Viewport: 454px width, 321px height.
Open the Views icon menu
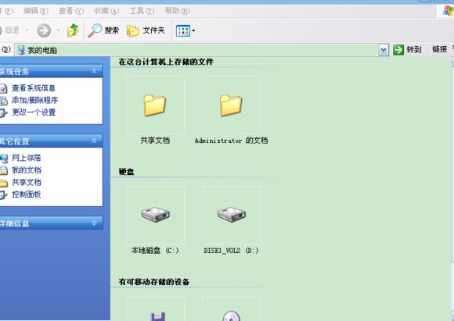tap(183, 30)
